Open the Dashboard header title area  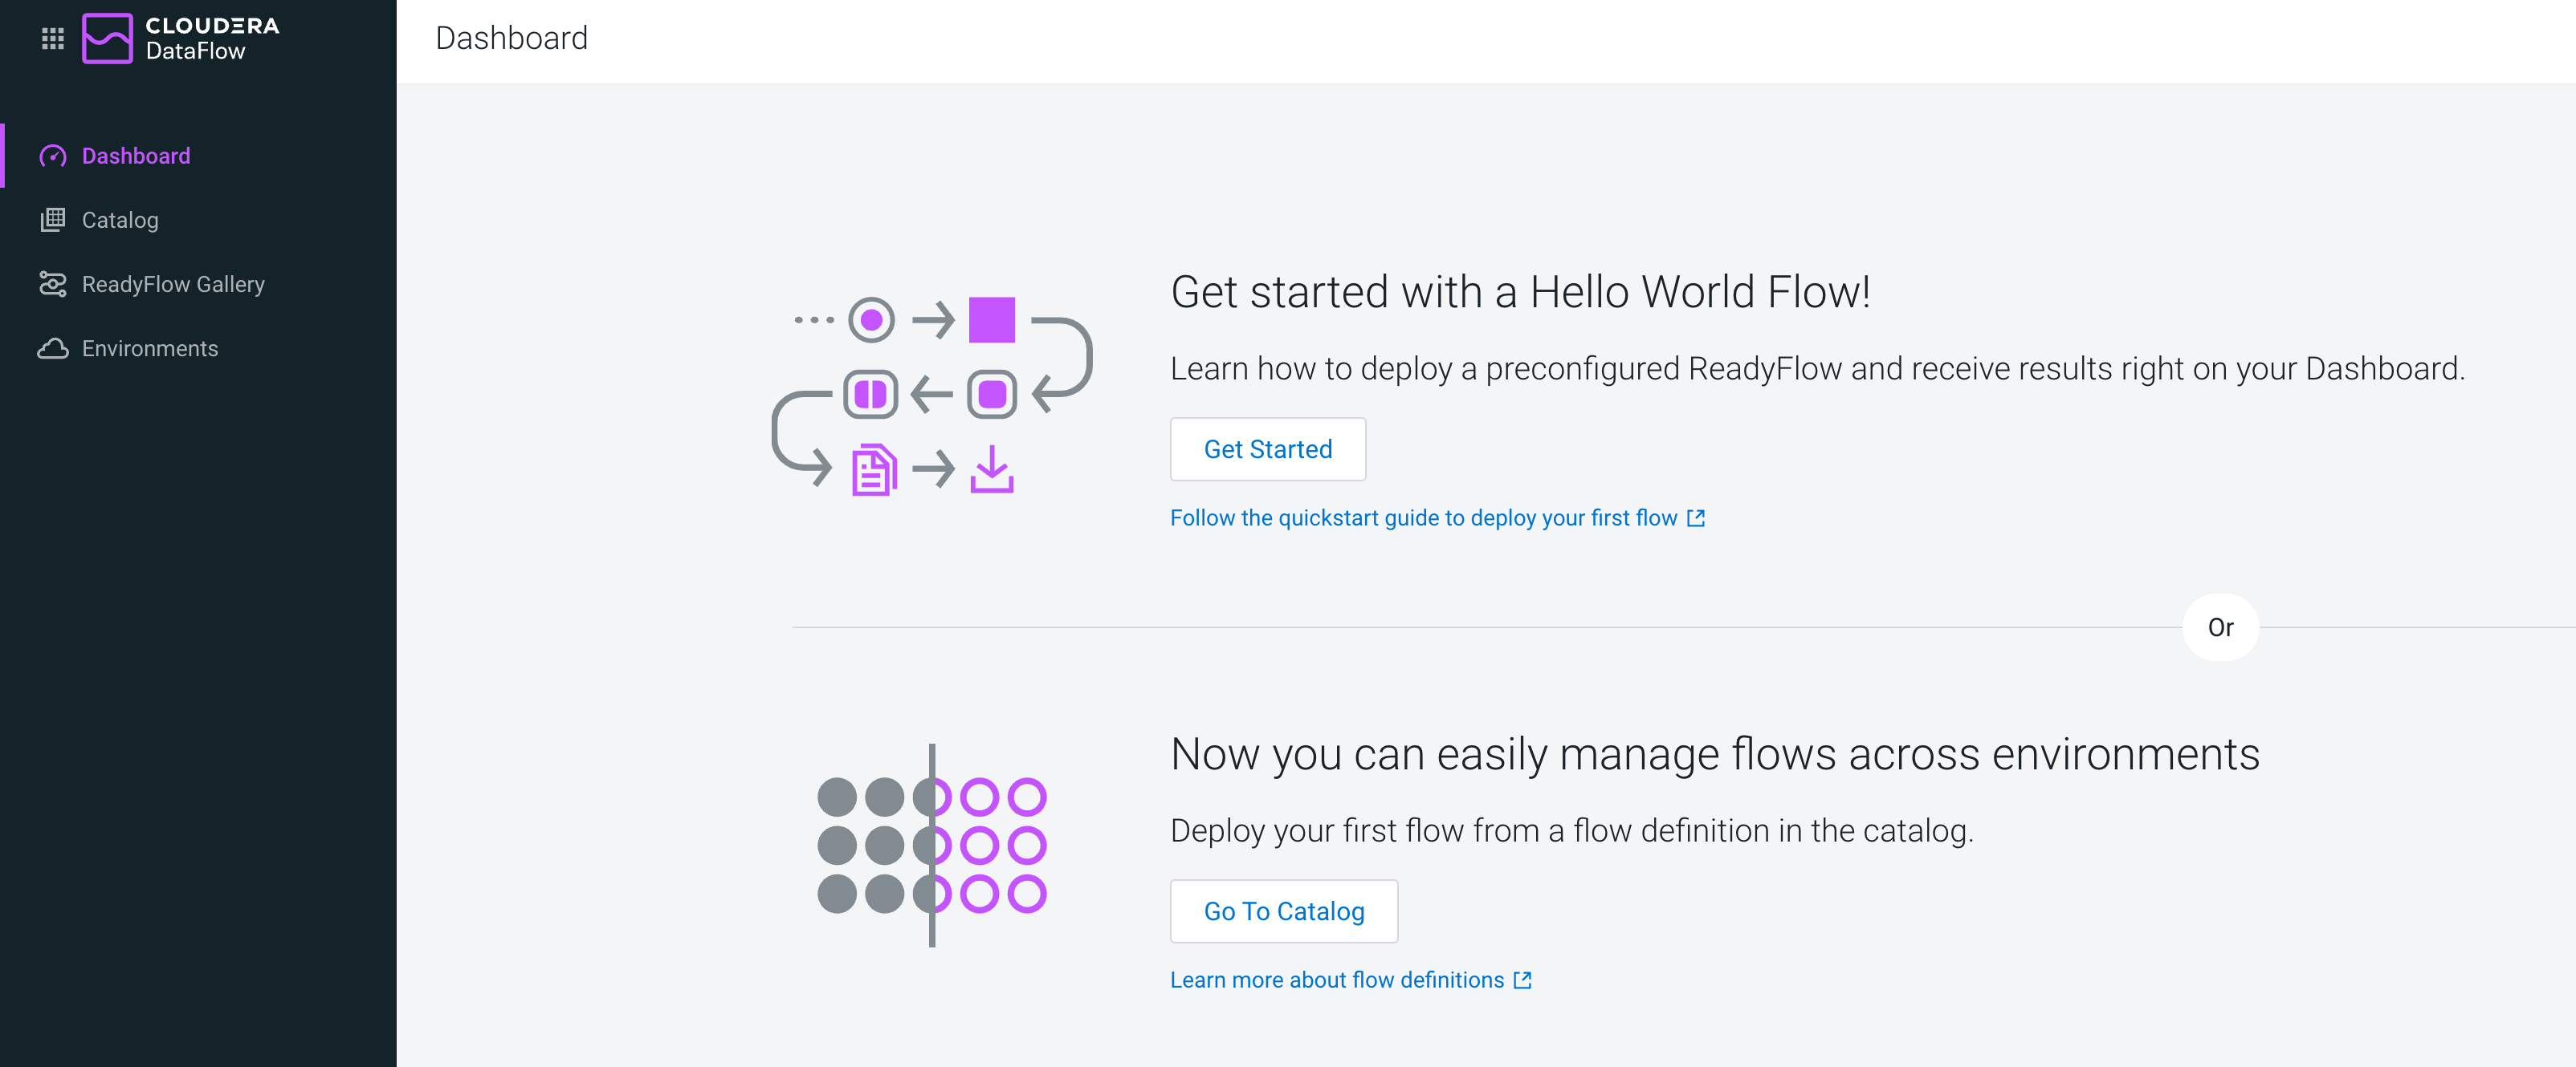point(512,38)
